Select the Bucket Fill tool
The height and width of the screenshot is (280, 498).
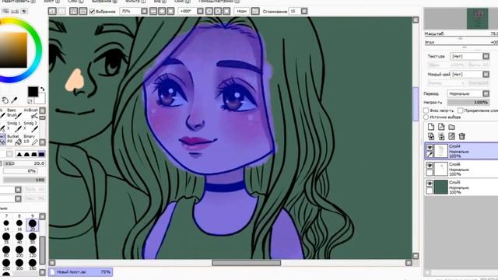click(14, 139)
